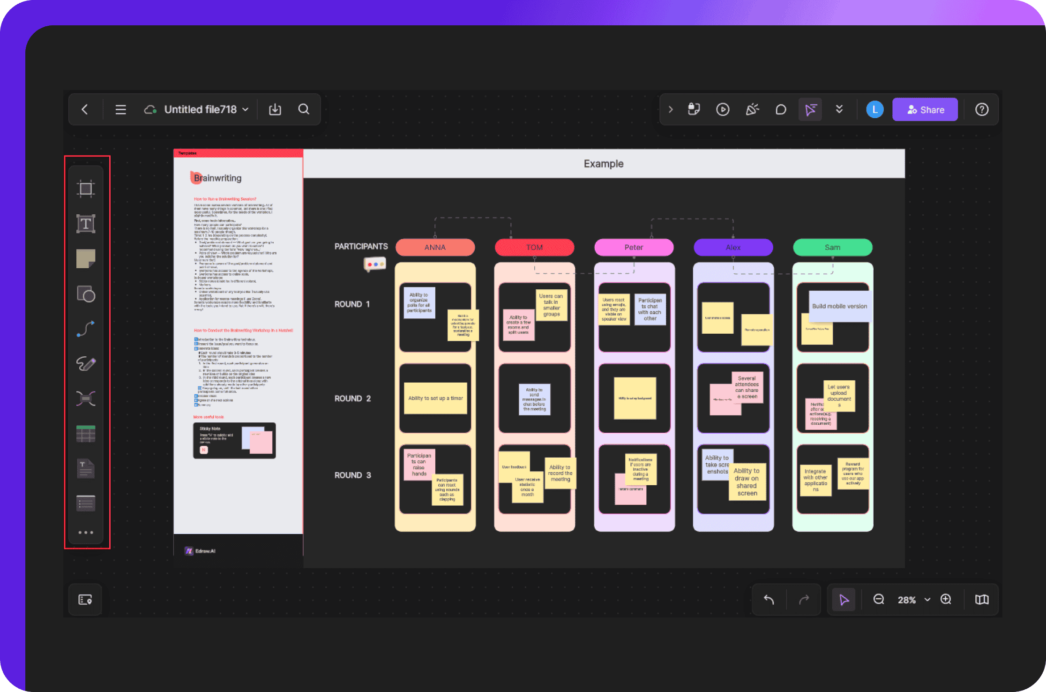Open the Untitled file718 name dropdown

pyautogui.click(x=206, y=109)
